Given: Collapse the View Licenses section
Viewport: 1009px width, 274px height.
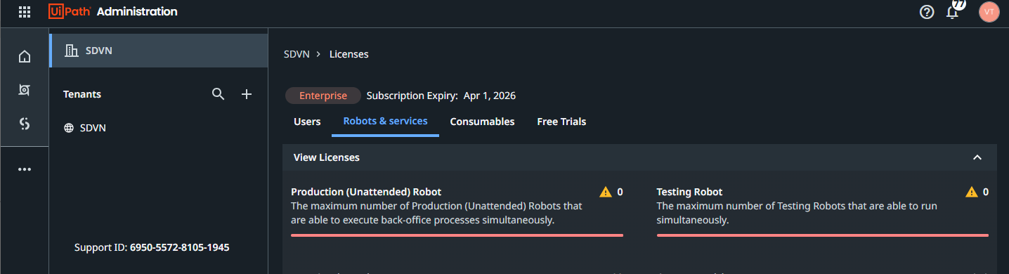Looking at the screenshot, I should [977, 157].
